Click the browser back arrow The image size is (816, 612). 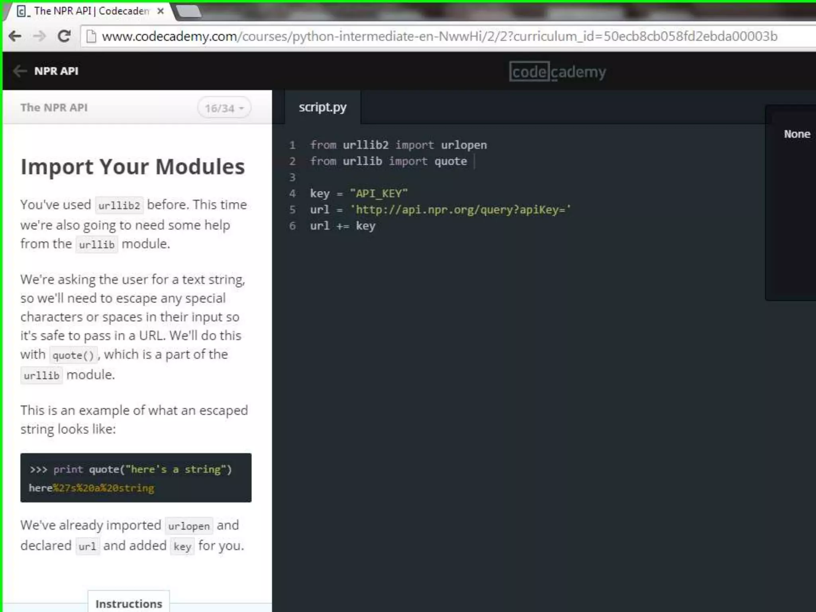click(15, 36)
